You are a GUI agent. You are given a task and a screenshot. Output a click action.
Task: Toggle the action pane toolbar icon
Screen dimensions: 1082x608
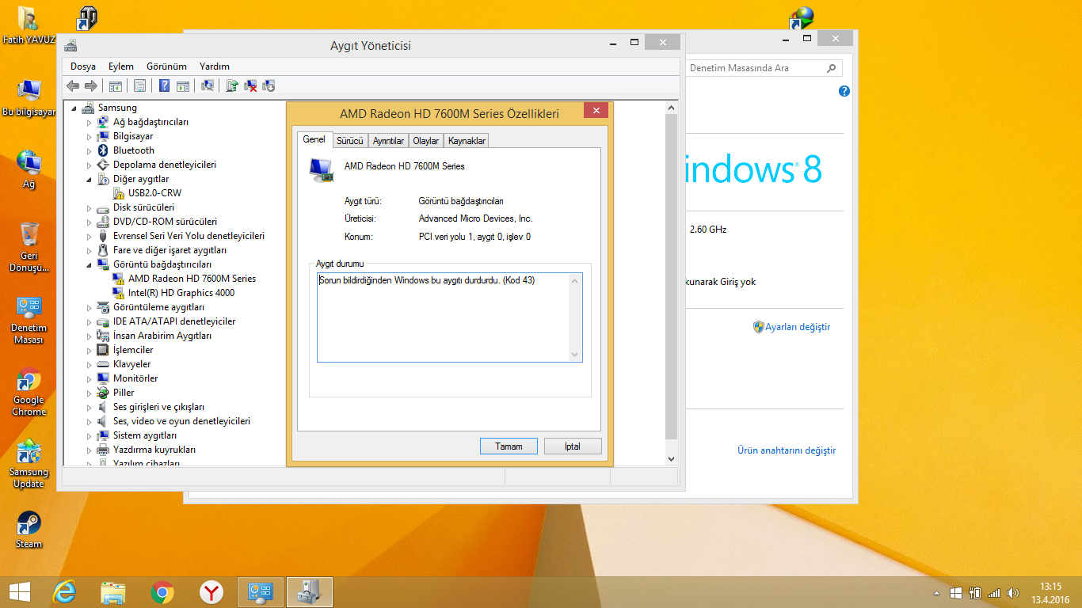click(x=182, y=85)
